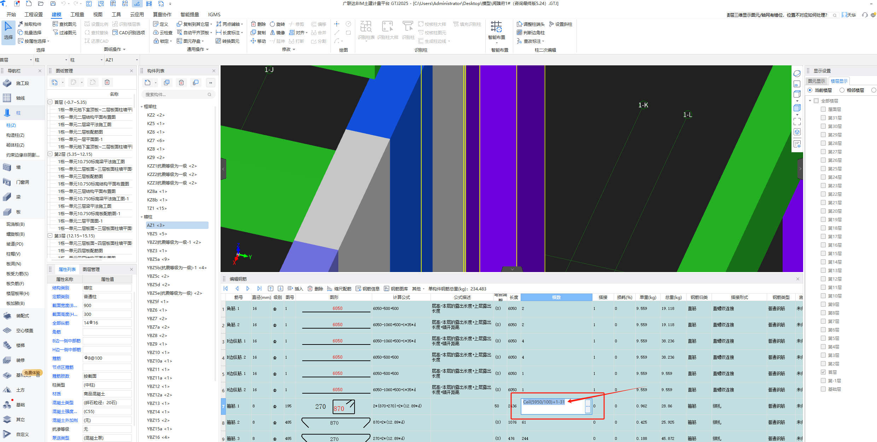Screen dimensions: 877x442
Task: Check the 第31层 floor checkbox
Action: pyautogui.click(x=823, y=118)
